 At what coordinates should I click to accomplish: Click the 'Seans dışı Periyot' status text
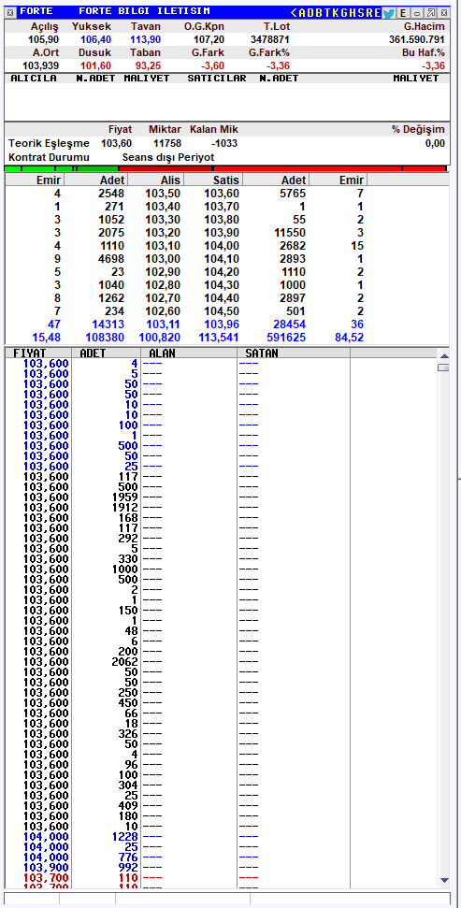click(x=168, y=157)
